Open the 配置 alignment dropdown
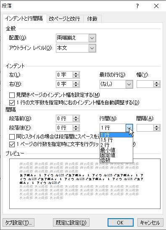166x230 pixels. tap(92, 38)
